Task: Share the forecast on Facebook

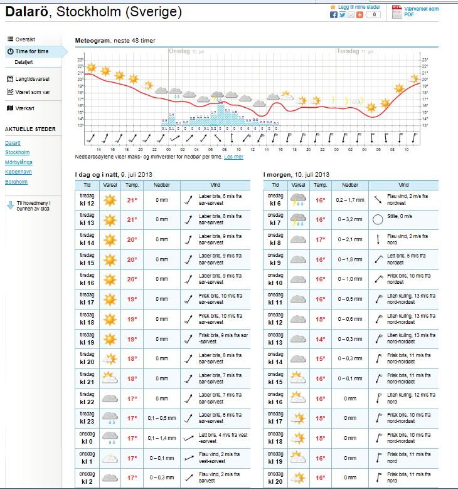Action: pos(334,15)
